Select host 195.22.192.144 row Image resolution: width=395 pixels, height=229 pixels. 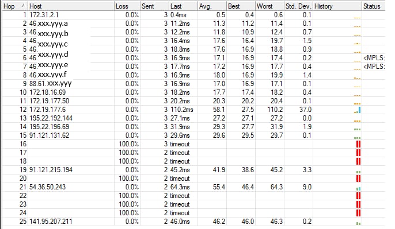(x=193, y=118)
